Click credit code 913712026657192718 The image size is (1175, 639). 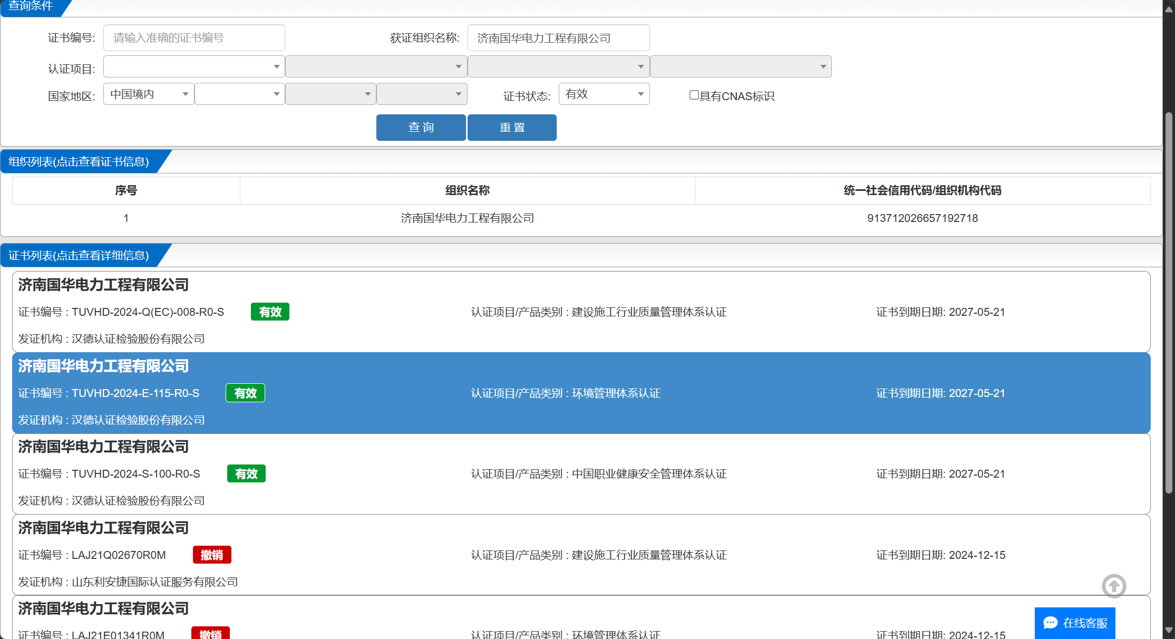[922, 218]
